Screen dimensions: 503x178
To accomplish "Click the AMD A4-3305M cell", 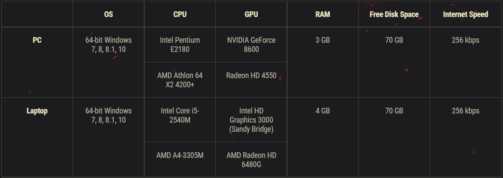I will [x=180, y=155].
